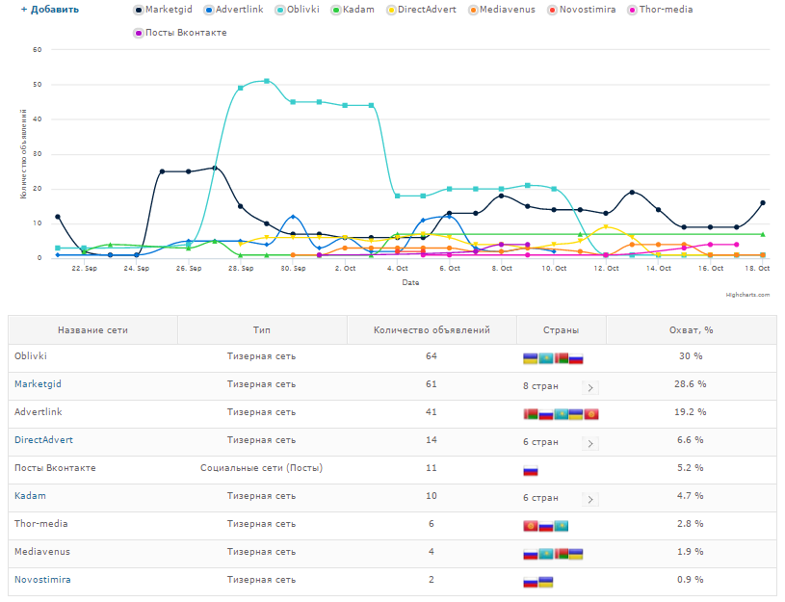Click the Ukraine flag in Oblivki row
Image resolution: width=785 pixels, height=602 pixels.
coord(530,358)
